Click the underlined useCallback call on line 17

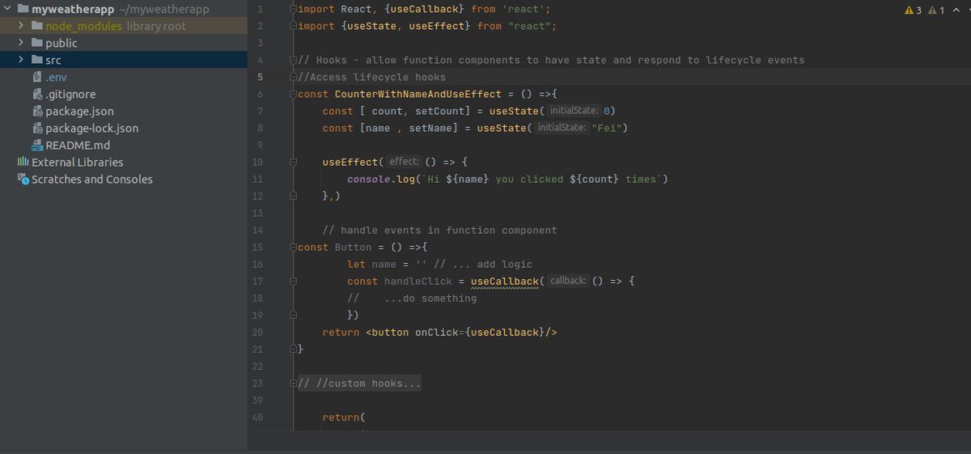click(x=504, y=281)
